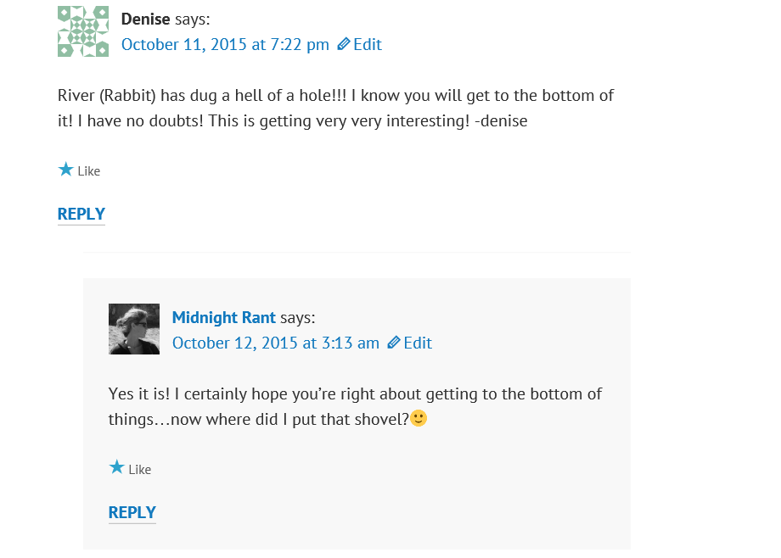Click the star icon under Denise's comment
This screenshot has height=558, width=781.
(x=66, y=170)
